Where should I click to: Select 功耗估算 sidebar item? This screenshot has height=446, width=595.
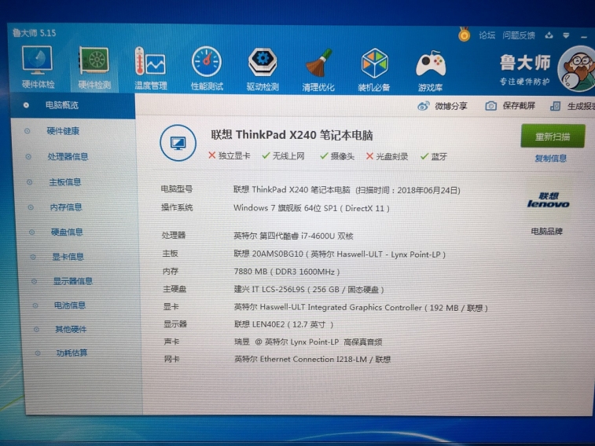72,353
